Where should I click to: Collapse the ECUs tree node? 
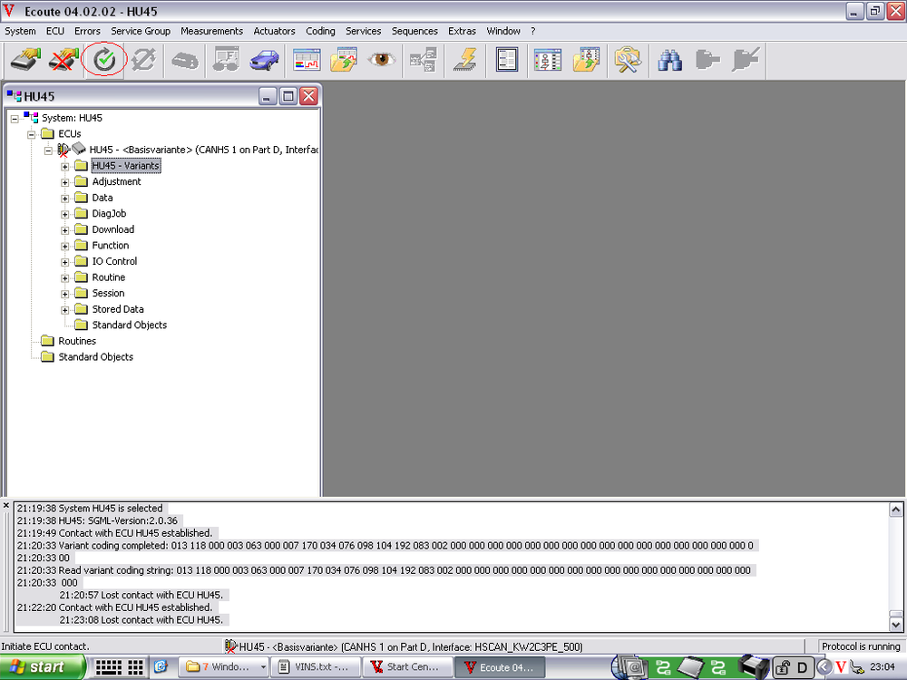point(32,134)
